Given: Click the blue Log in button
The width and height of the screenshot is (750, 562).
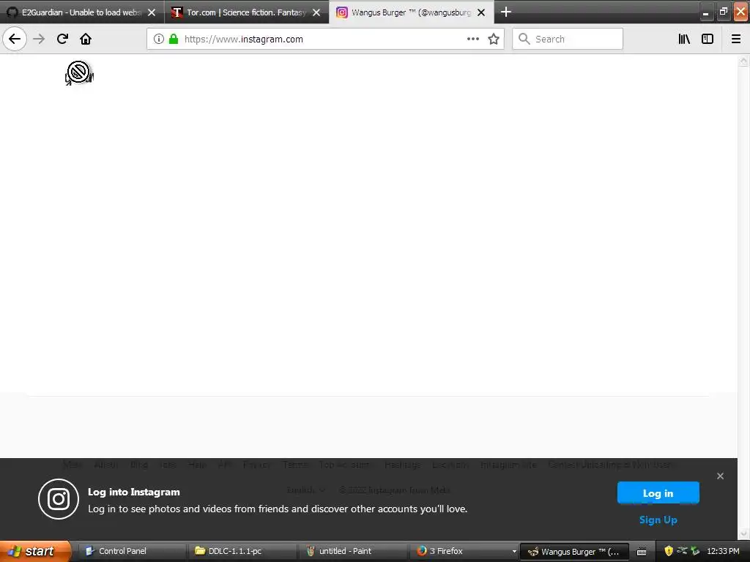Looking at the screenshot, I should 658,493.
